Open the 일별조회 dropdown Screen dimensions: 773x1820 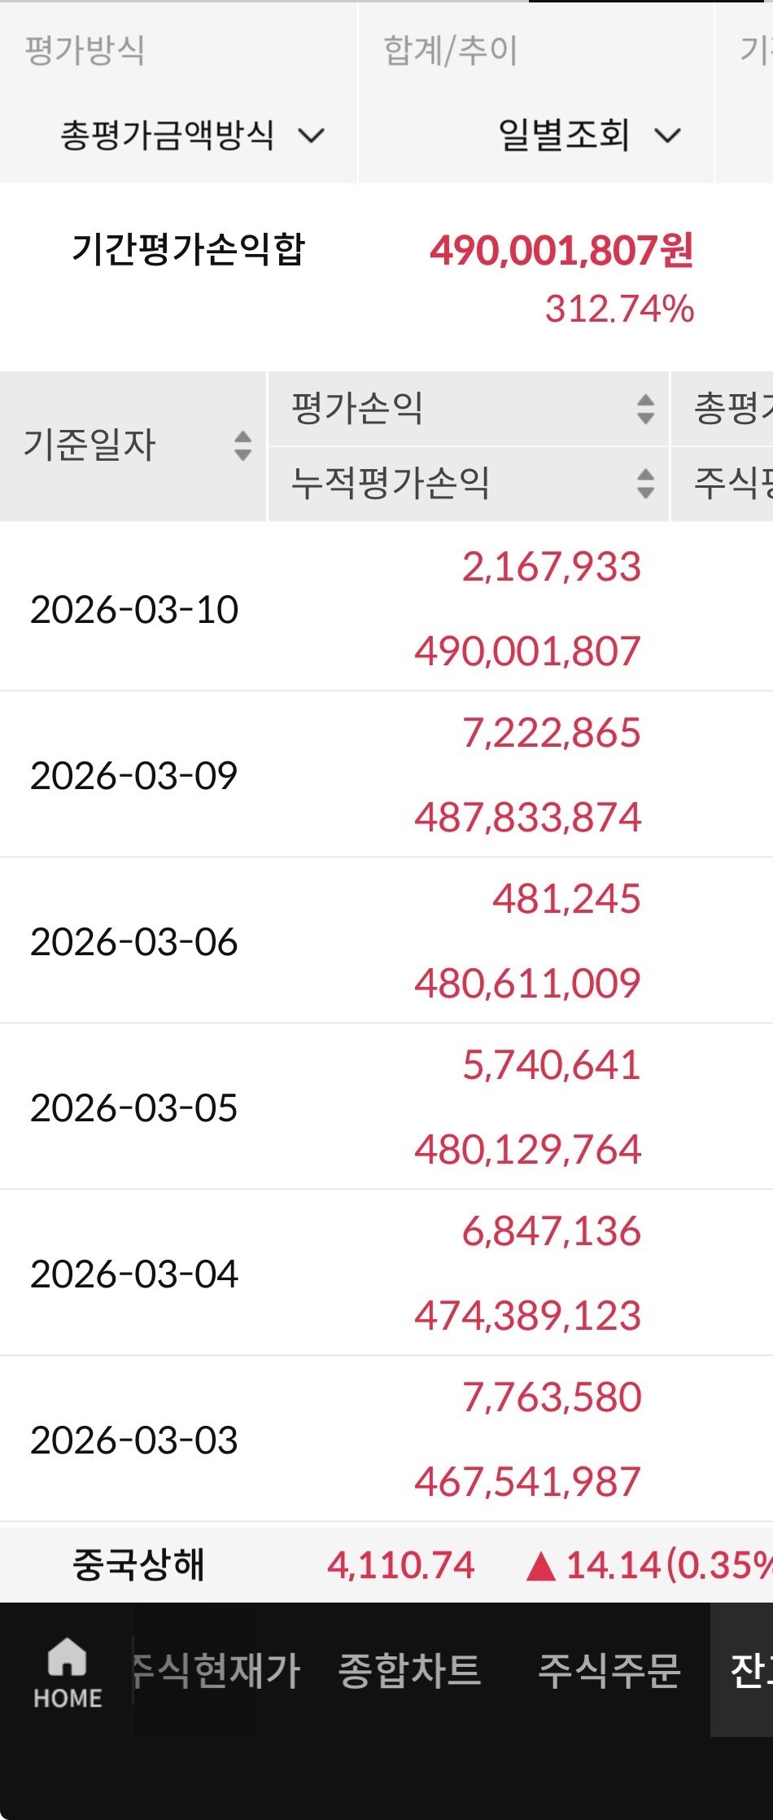pos(588,135)
